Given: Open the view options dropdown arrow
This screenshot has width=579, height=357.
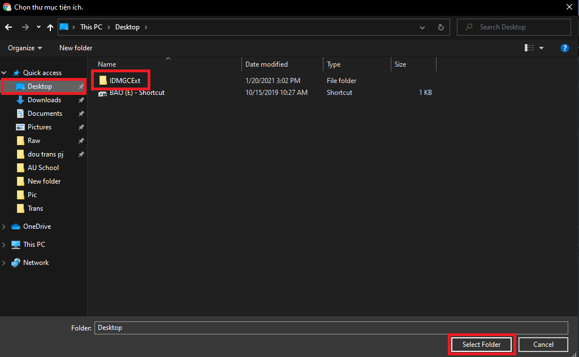Looking at the screenshot, I should coord(541,48).
